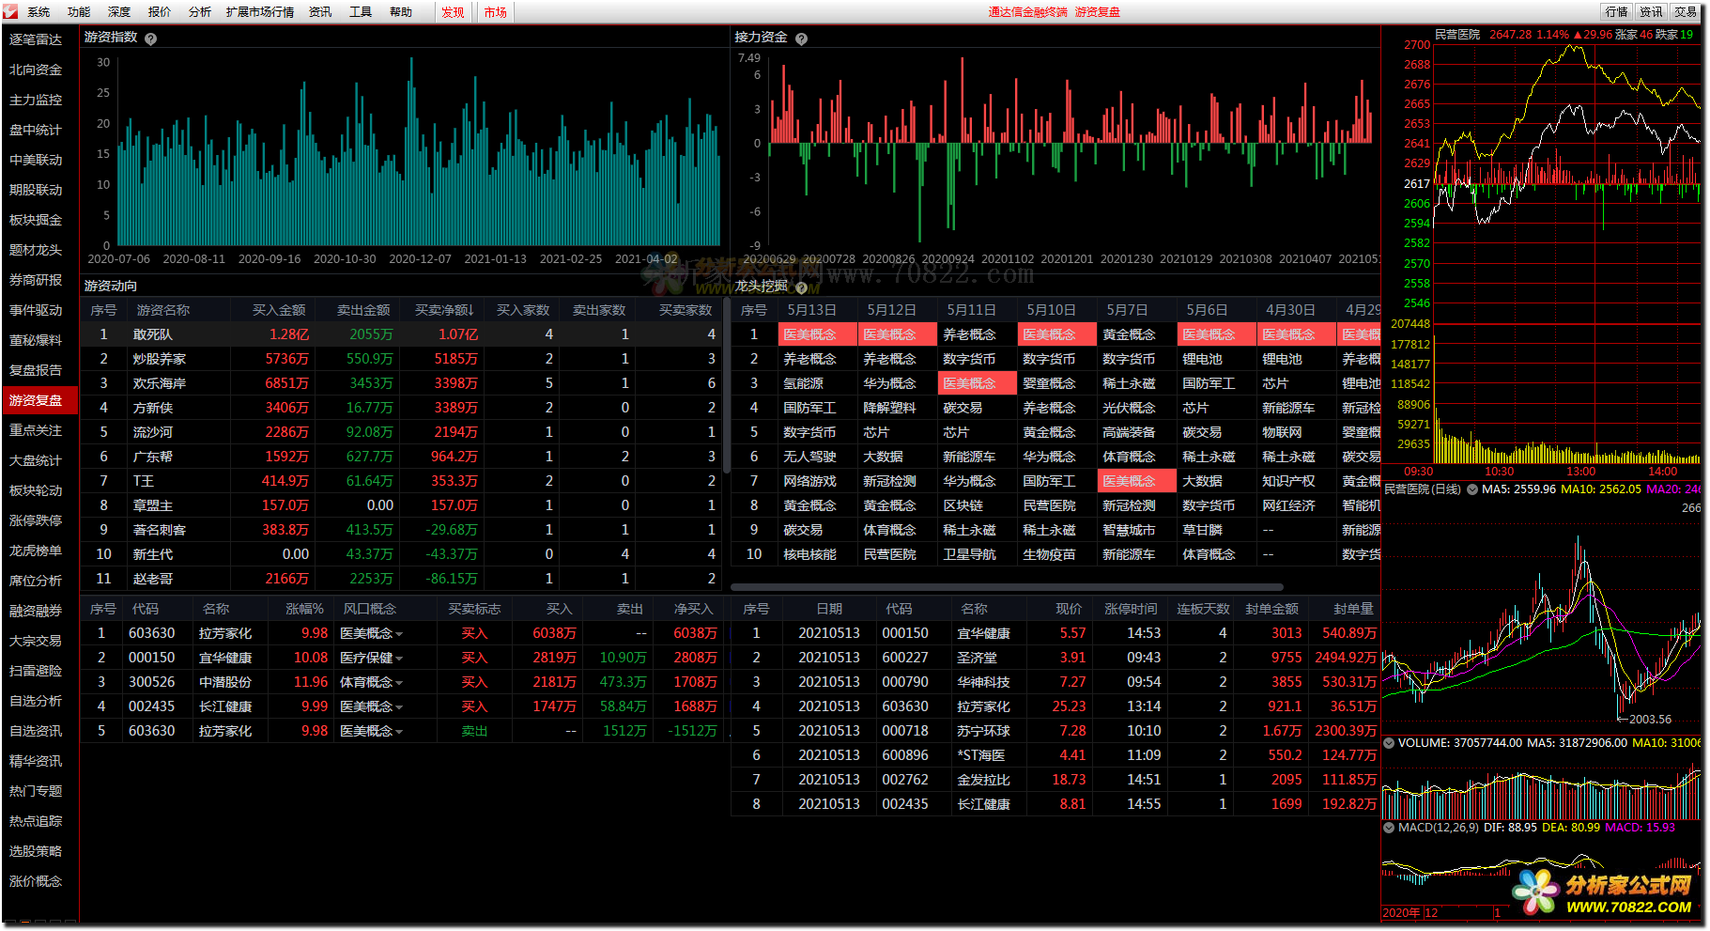Select highlighted 游资复盘 sidebar item

click(40, 400)
